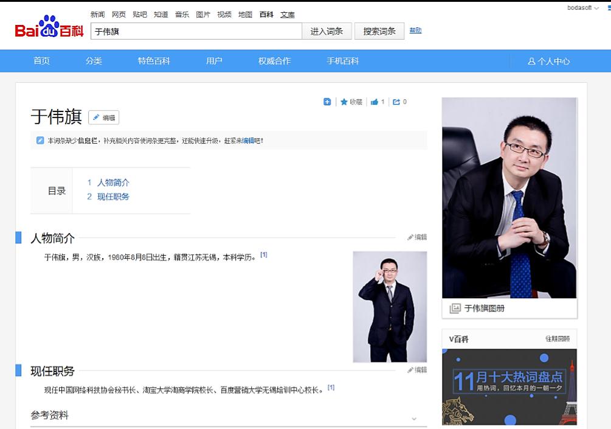Image resolution: width=611 pixels, height=429 pixels.
Task: Favorite entry with the star 收藏 icon
Action: coord(351,102)
